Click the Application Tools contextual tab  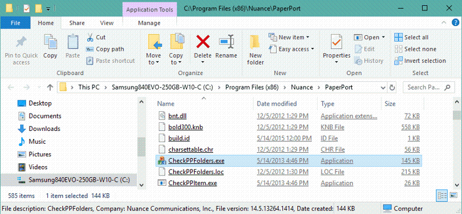[150, 9]
